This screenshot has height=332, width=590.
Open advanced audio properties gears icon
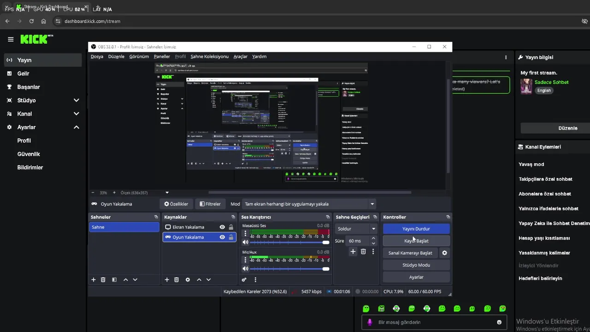point(244,279)
